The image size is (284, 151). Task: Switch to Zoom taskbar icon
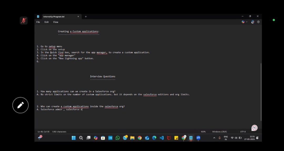pos(198,138)
